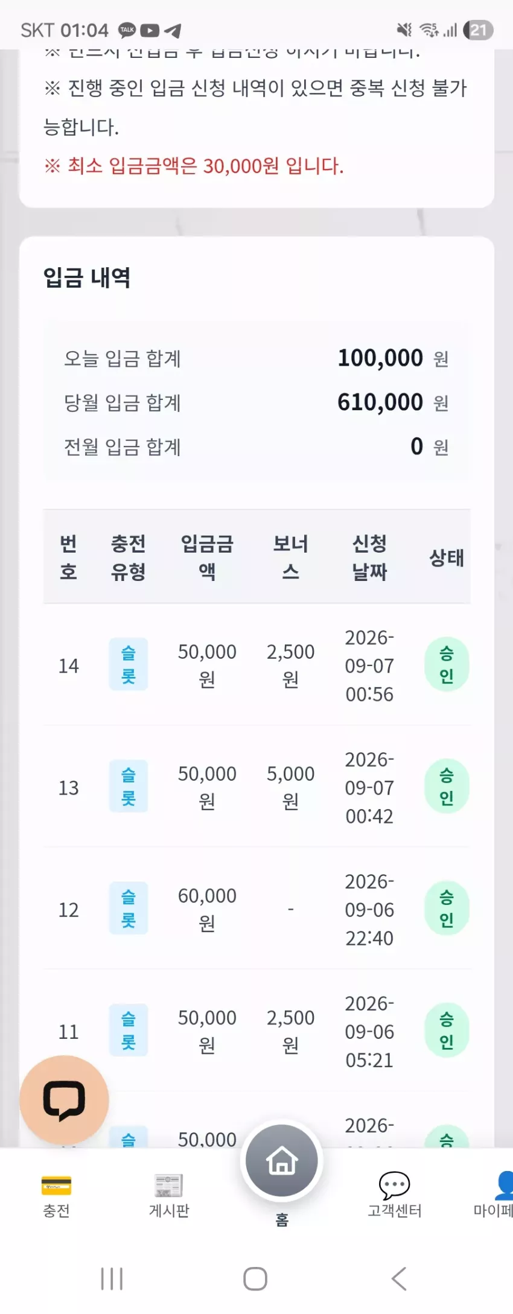This screenshot has height=1314, width=513.
Task: Tap the 승인 status badge in row 13
Action: click(447, 786)
